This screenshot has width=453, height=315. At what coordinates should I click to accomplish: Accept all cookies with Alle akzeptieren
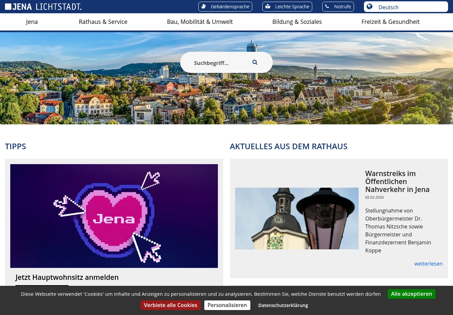(411, 294)
